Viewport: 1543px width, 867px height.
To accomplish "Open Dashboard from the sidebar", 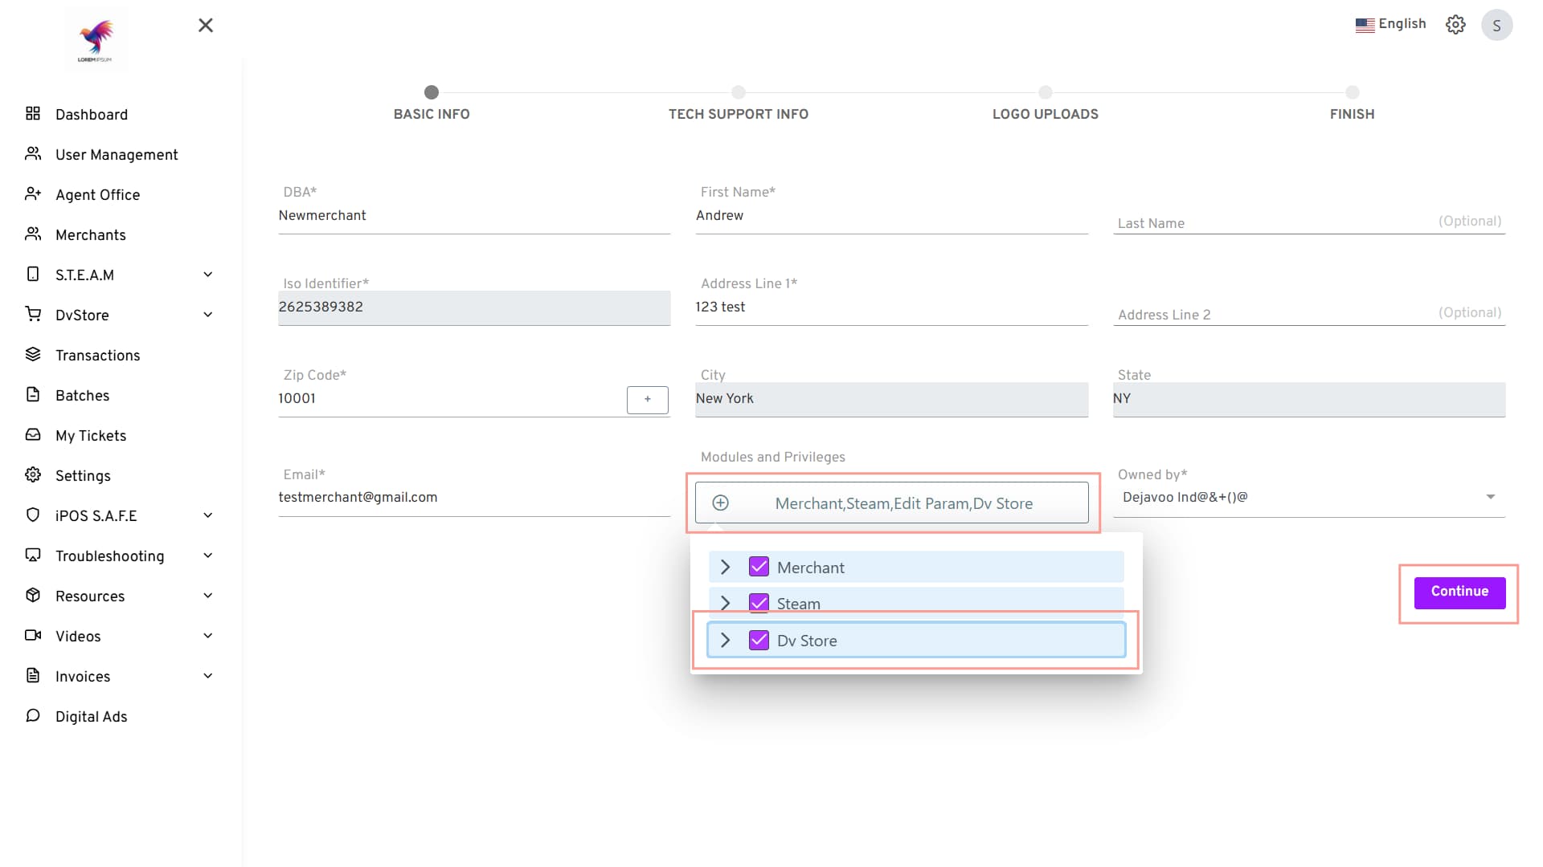I will tap(92, 114).
